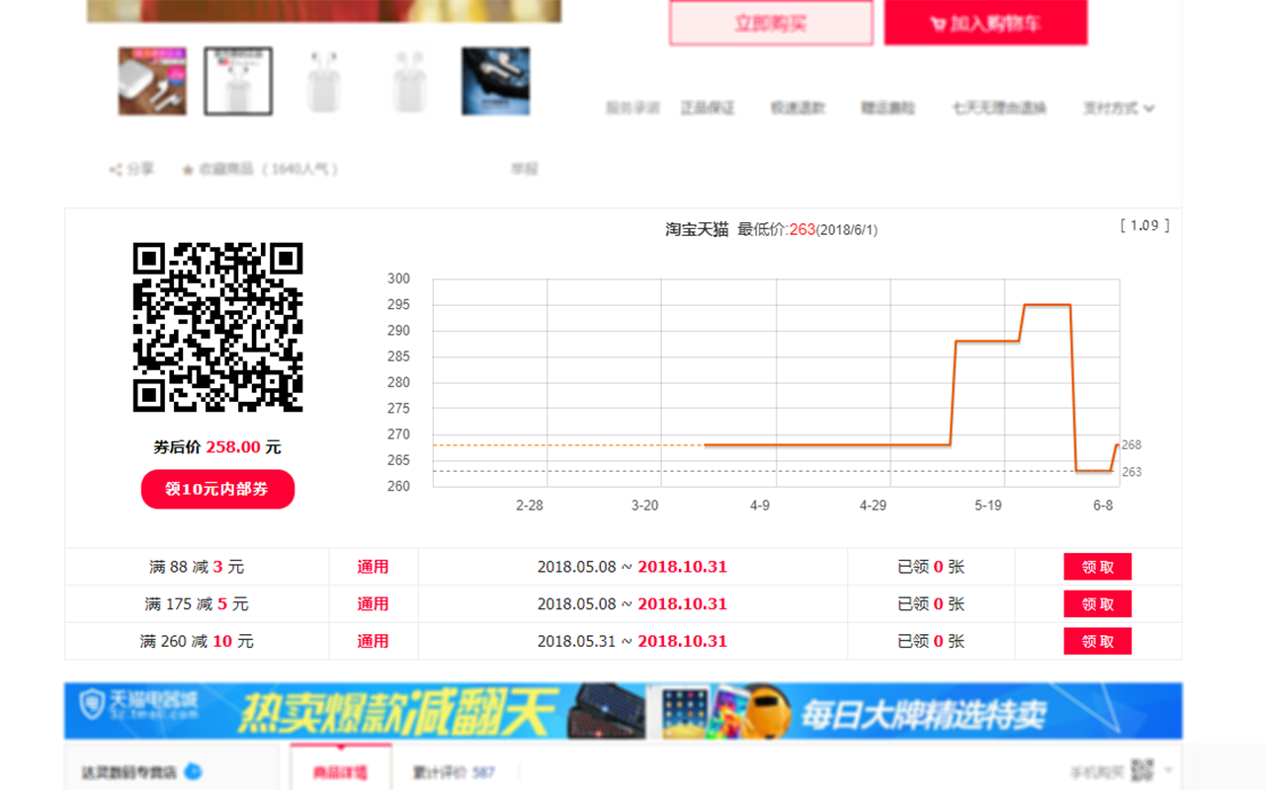This screenshot has width=1265, height=790.
Task: Click 七天无理由退换 return policy link
Action: tap(999, 108)
